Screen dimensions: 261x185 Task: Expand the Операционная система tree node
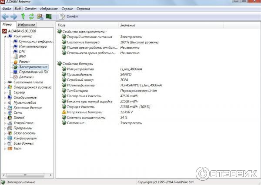(5, 87)
